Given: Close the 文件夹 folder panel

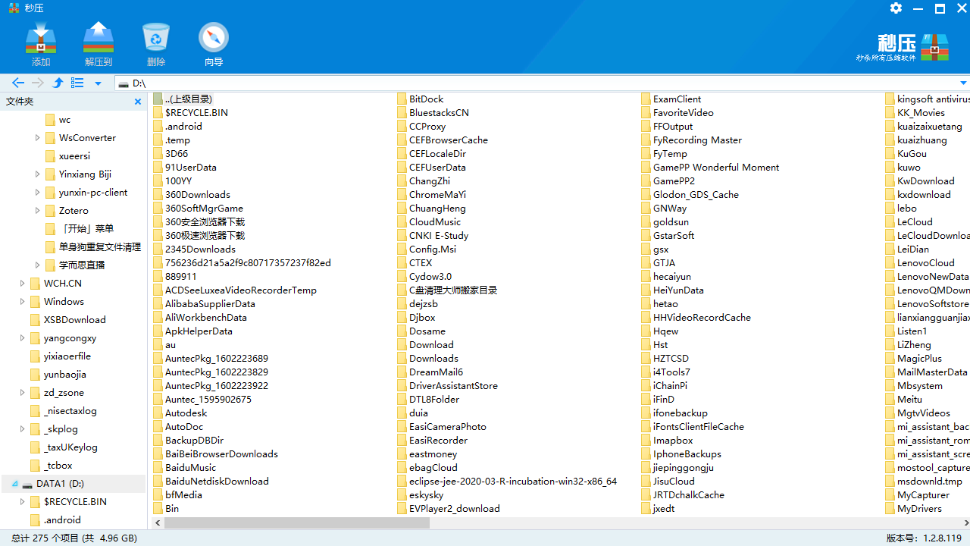Looking at the screenshot, I should [138, 102].
